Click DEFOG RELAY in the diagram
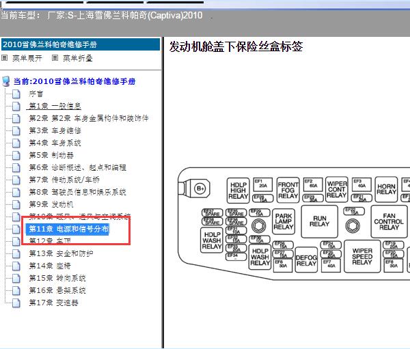The image size is (410, 349). (x=306, y=260)
